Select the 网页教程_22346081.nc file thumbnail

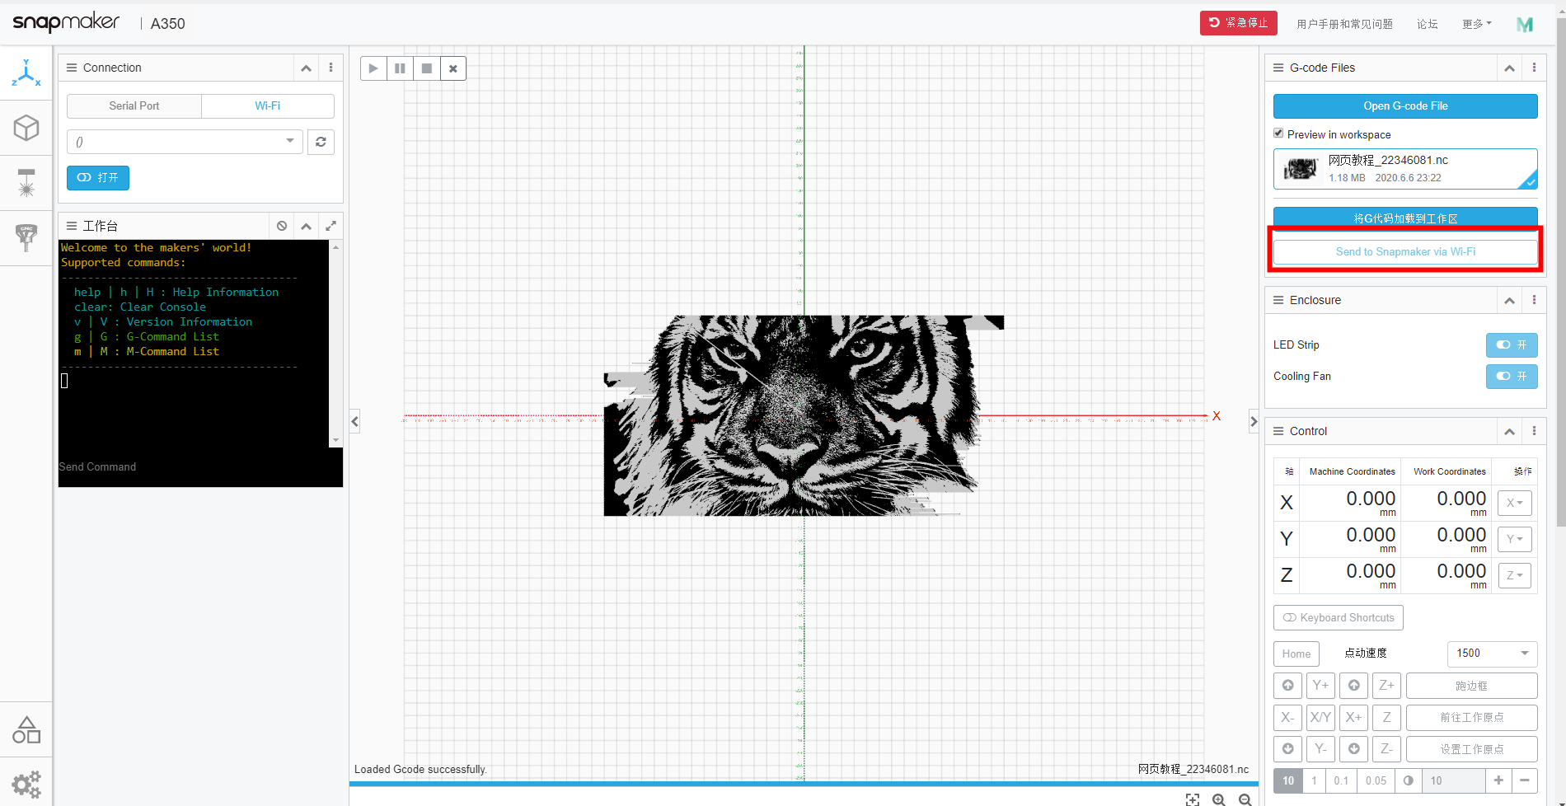(1301, 169)
